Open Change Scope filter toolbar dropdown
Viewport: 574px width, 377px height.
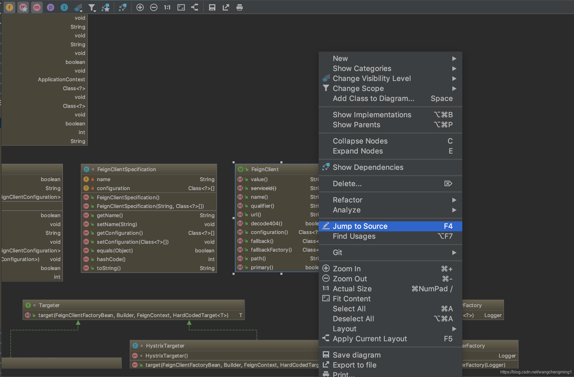[92, 7]
